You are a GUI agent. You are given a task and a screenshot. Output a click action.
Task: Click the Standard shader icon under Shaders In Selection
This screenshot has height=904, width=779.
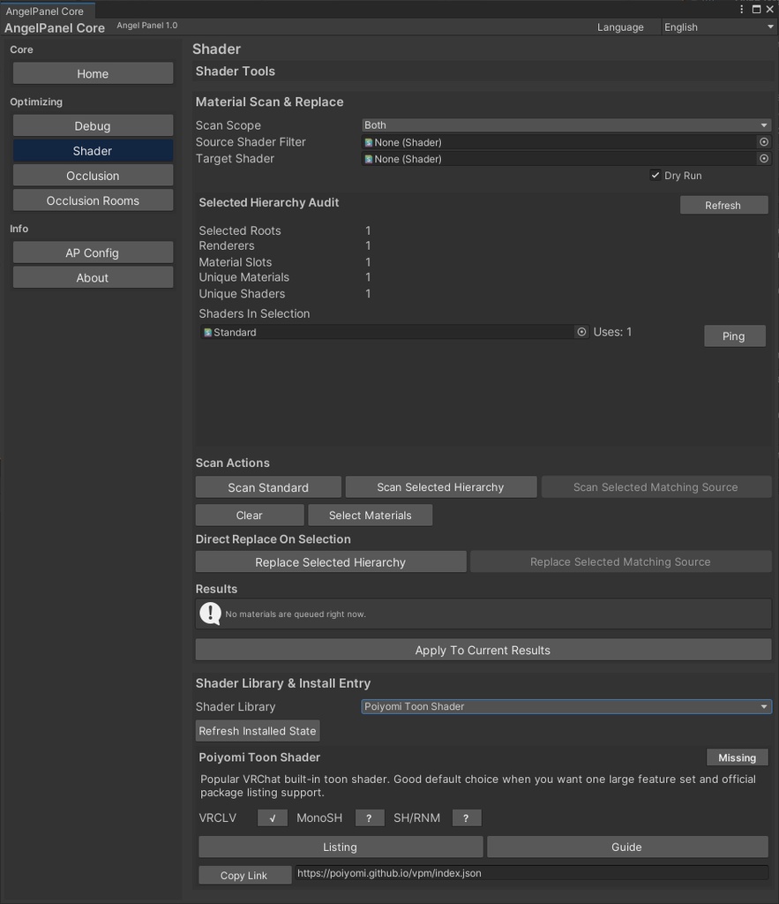click(206, 332)
